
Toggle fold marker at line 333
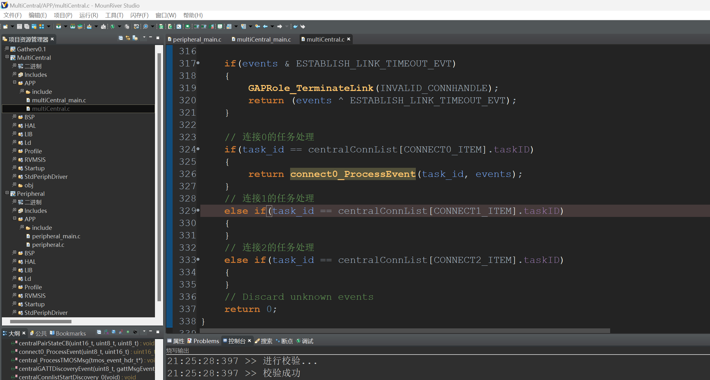(198, 259)
